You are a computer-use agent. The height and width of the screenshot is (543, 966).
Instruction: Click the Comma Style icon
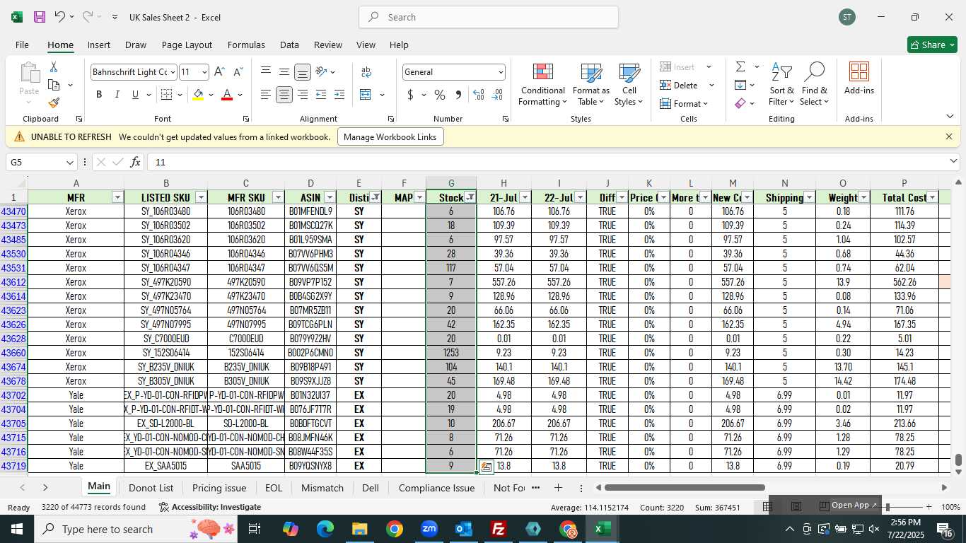pos(458,95)
